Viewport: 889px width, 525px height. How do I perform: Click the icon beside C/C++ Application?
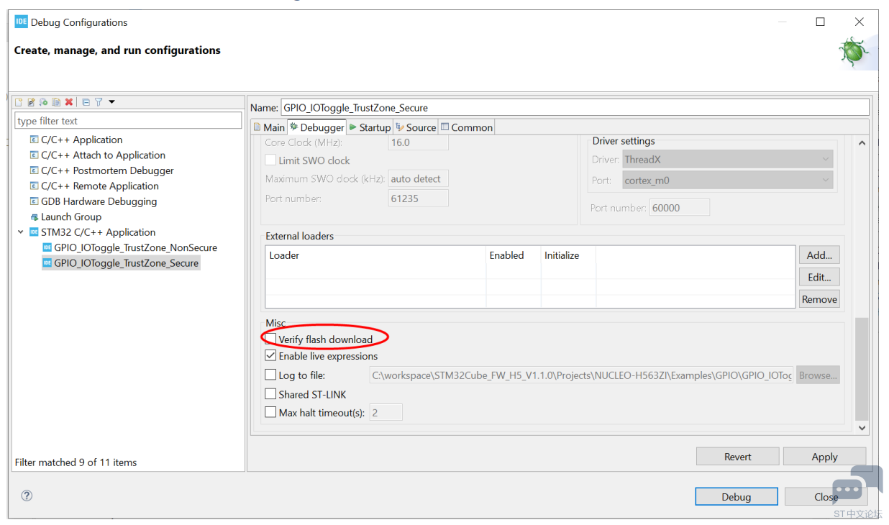(x=34, y=140)
